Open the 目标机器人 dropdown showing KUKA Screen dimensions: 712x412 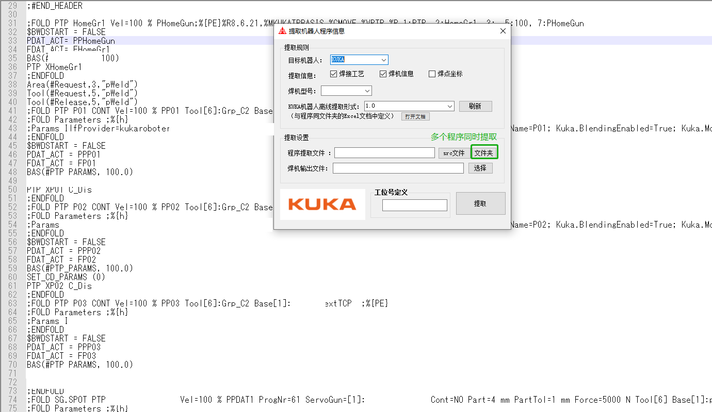click(x=383, y=59)
